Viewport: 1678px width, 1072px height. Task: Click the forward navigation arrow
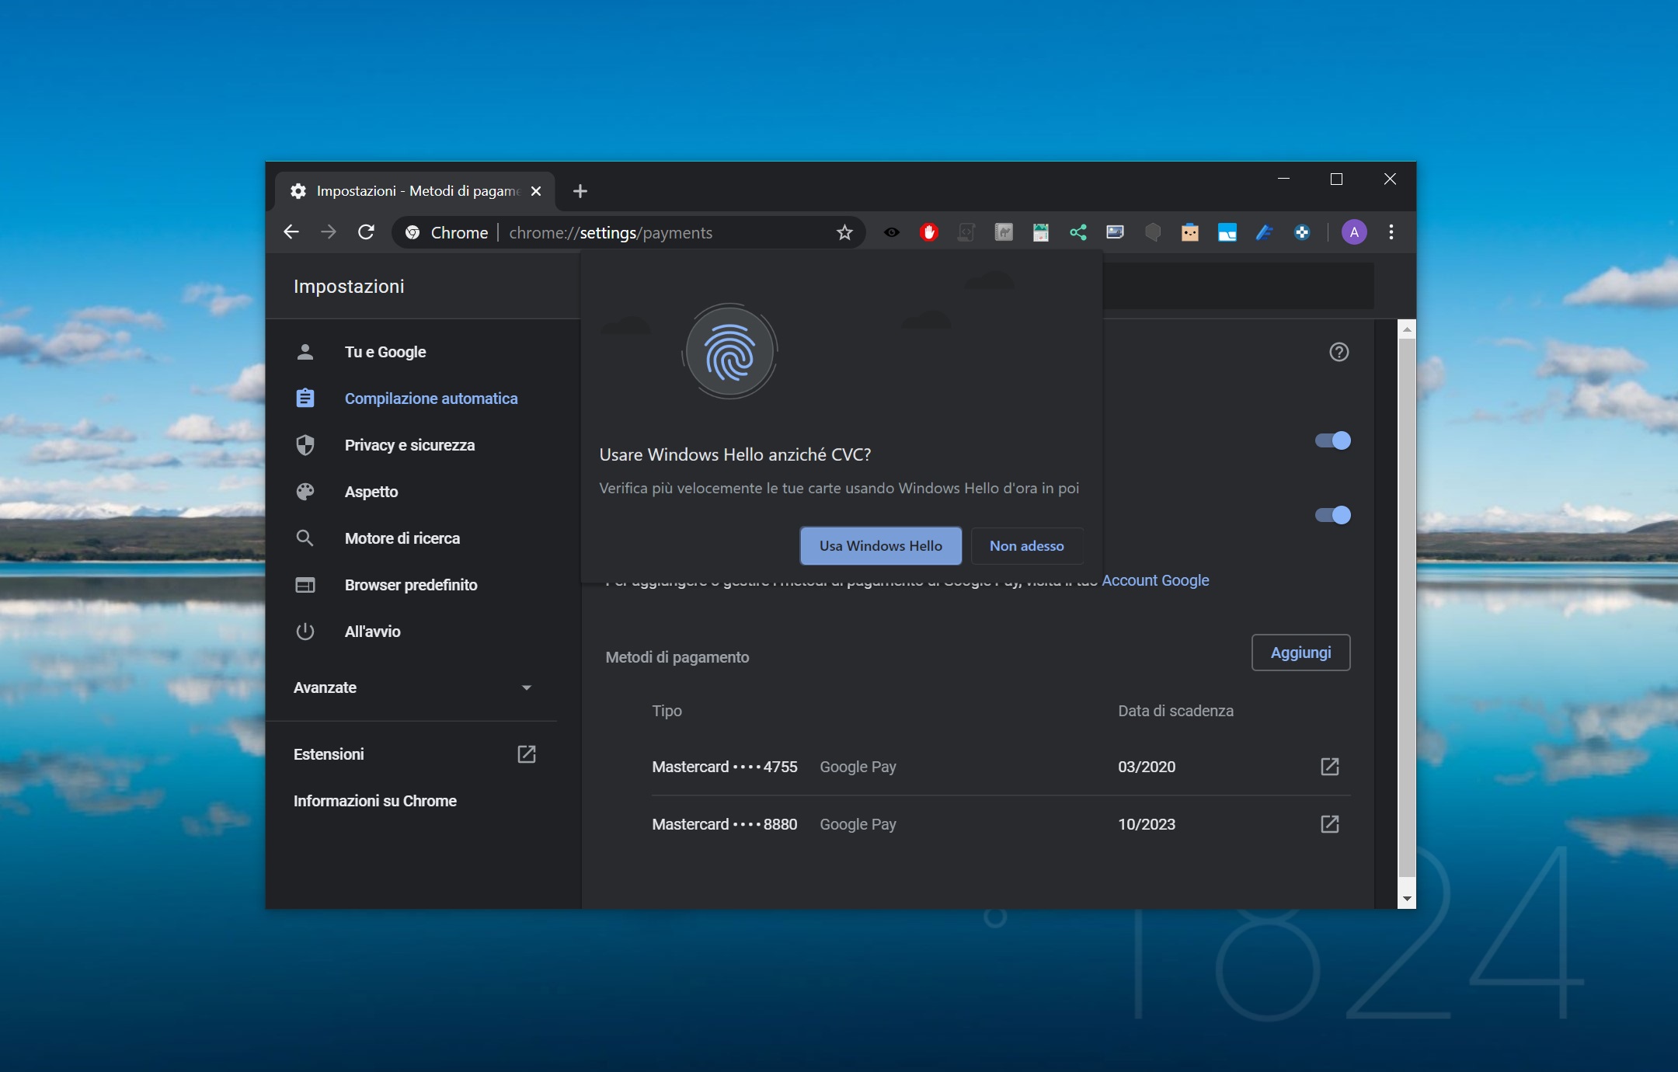(329, 232)
